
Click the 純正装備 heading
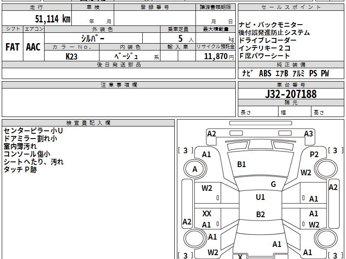291,64
